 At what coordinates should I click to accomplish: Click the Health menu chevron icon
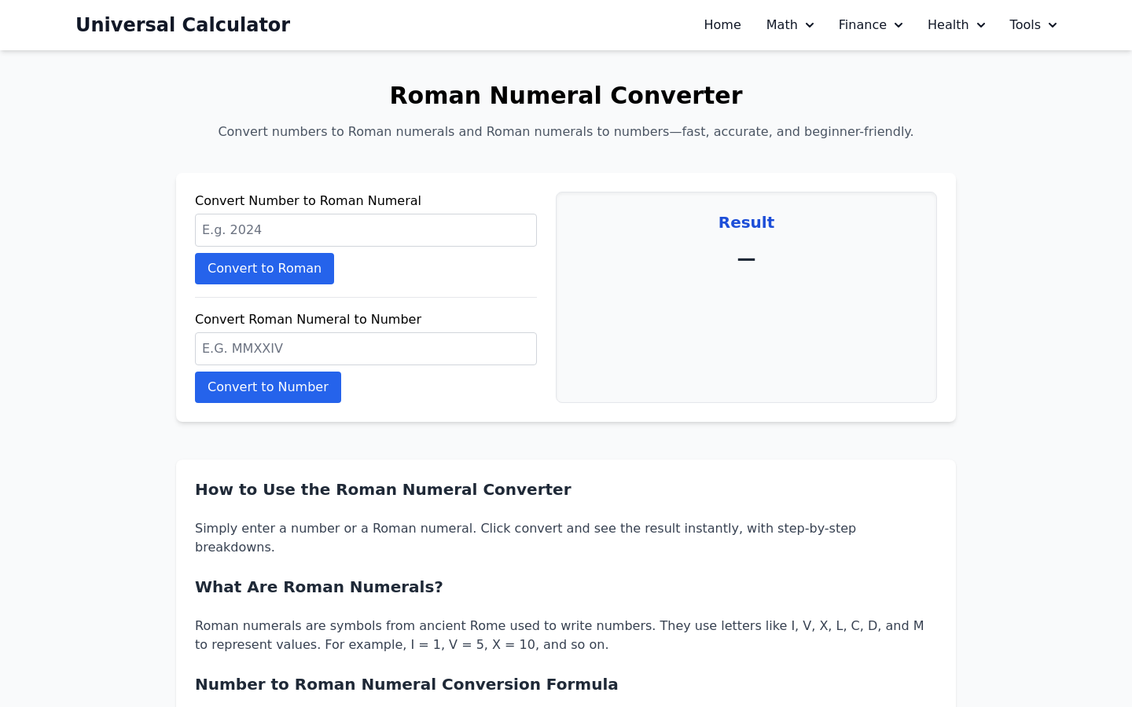[x=980, y=25]
